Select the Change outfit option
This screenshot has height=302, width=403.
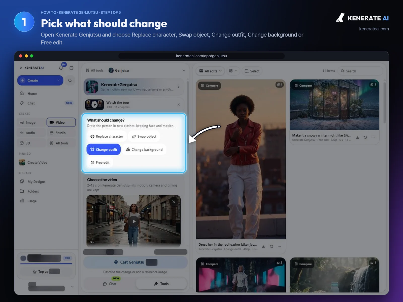coord(104,149)
